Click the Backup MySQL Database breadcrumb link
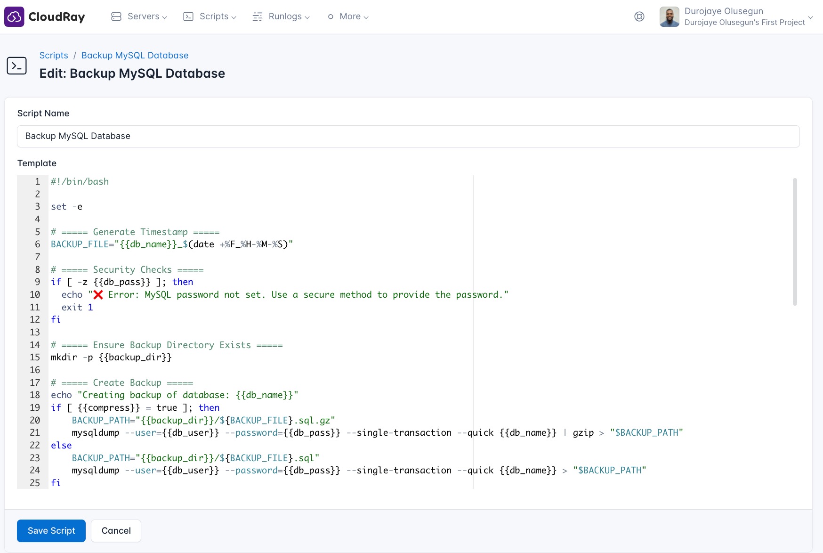 (x=135, y=55)
